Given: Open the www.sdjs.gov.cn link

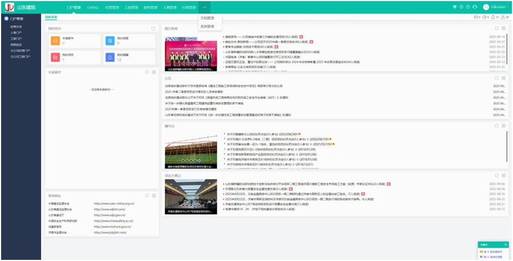Looking at the screenshot, I should [x=109, y=215].
